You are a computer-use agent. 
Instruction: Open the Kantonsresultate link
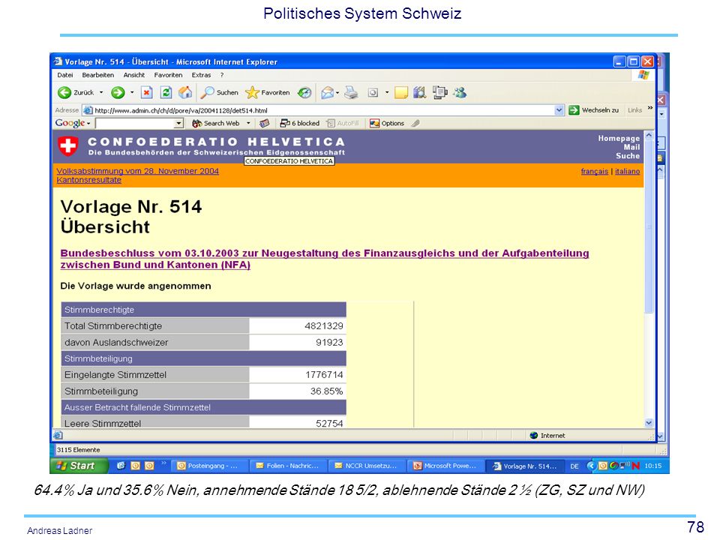89,180
